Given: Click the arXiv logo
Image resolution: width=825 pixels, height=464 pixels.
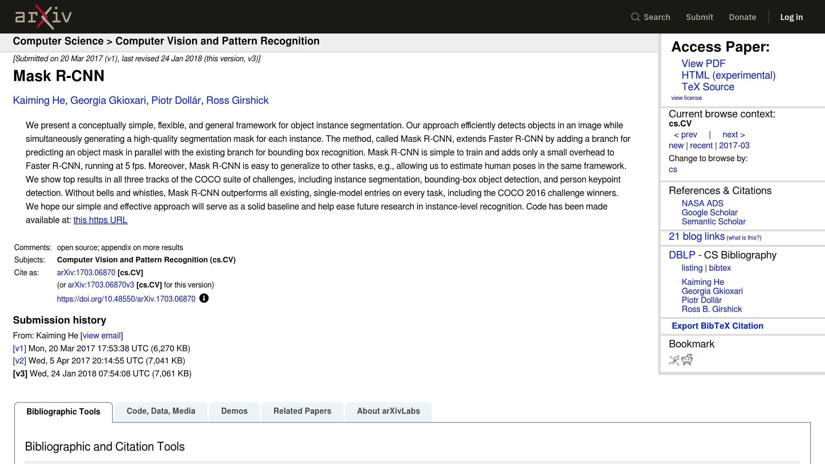Looking at the screenshot, I should 43,17.
